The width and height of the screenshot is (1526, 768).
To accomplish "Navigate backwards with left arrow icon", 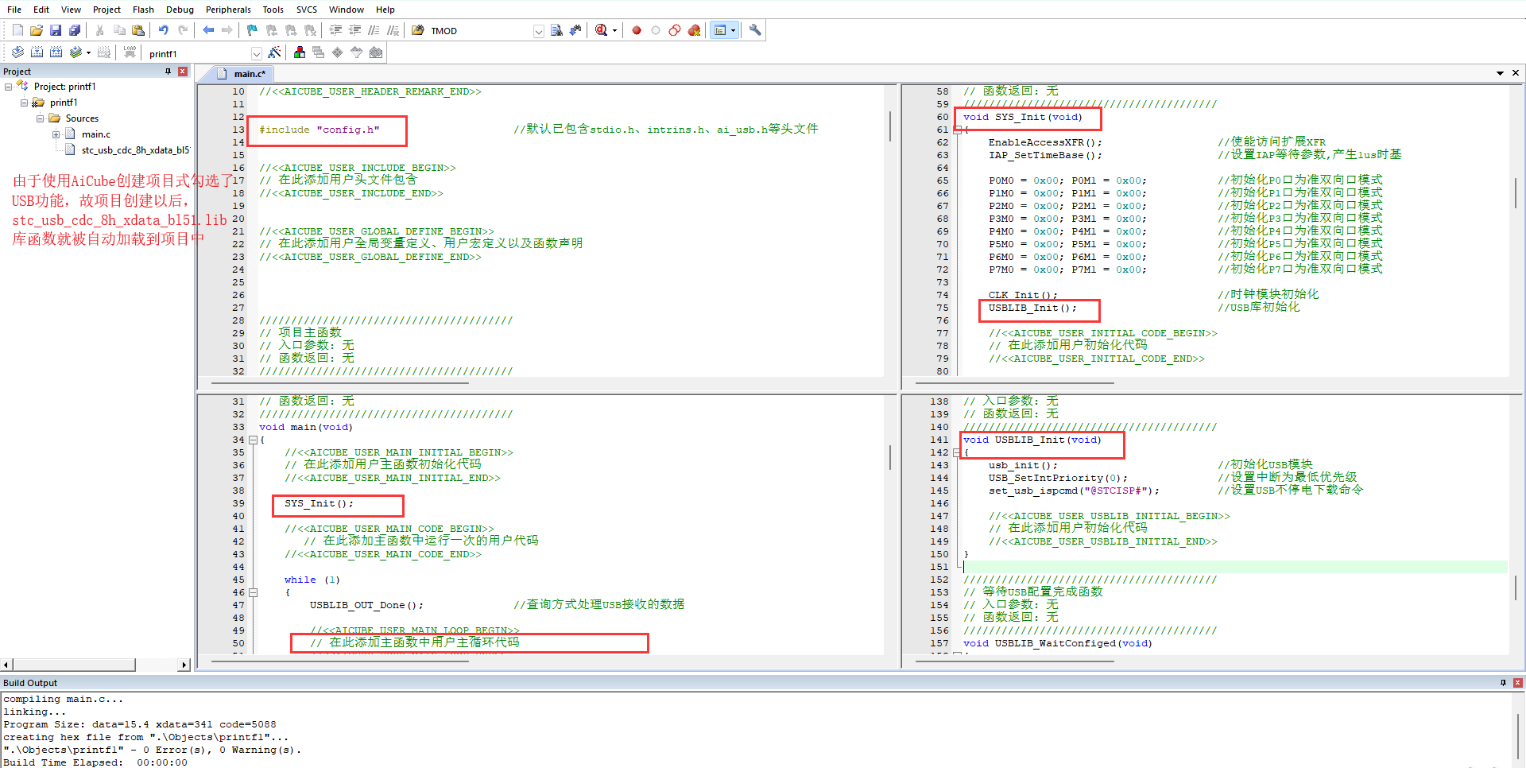I will 208,30.
